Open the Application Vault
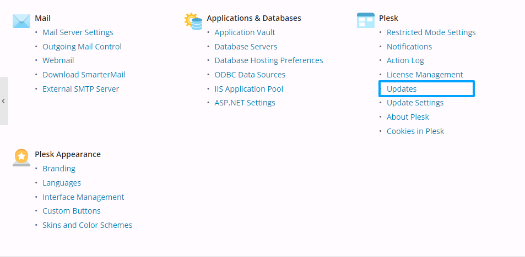525x257 pixels. [x=245, y=32]
